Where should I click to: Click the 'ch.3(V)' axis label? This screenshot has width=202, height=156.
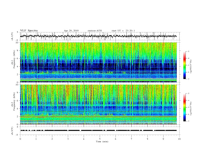pos(12,131)
